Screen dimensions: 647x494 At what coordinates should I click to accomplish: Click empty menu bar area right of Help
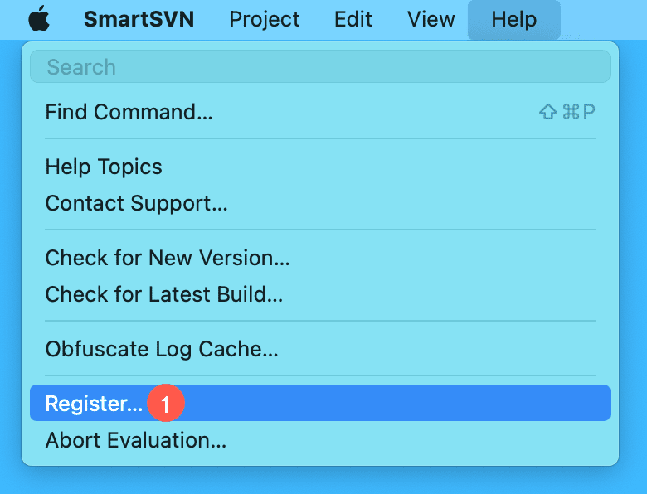[606, 19]
